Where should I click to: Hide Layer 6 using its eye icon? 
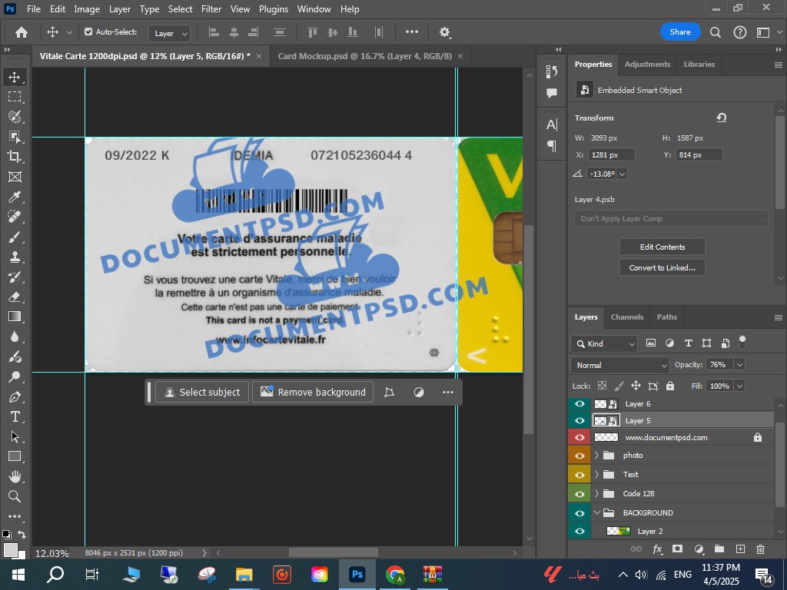click(x=579, y=404)
